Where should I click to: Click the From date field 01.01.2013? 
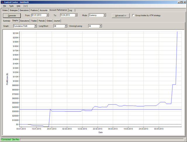[39, 15]
